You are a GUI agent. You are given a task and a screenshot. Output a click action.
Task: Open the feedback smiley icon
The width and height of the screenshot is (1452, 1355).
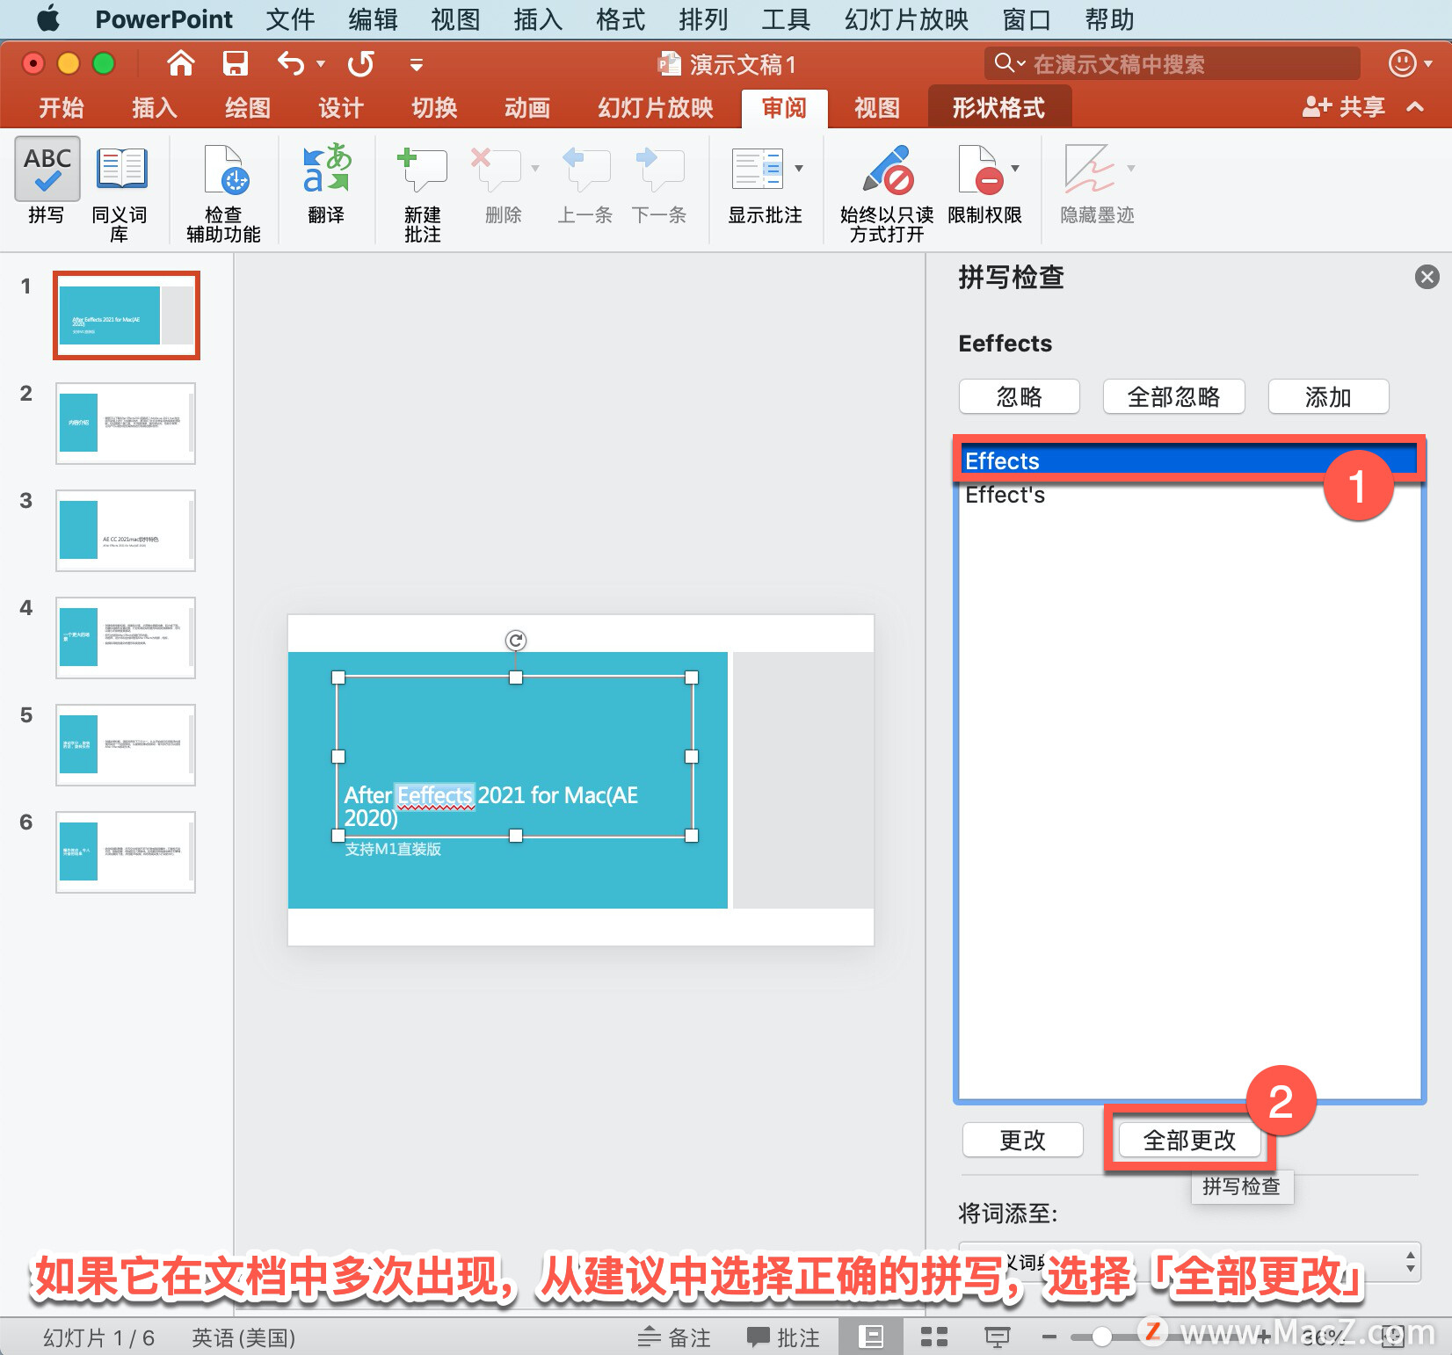pyautogui.click(x=1402, y=63)
